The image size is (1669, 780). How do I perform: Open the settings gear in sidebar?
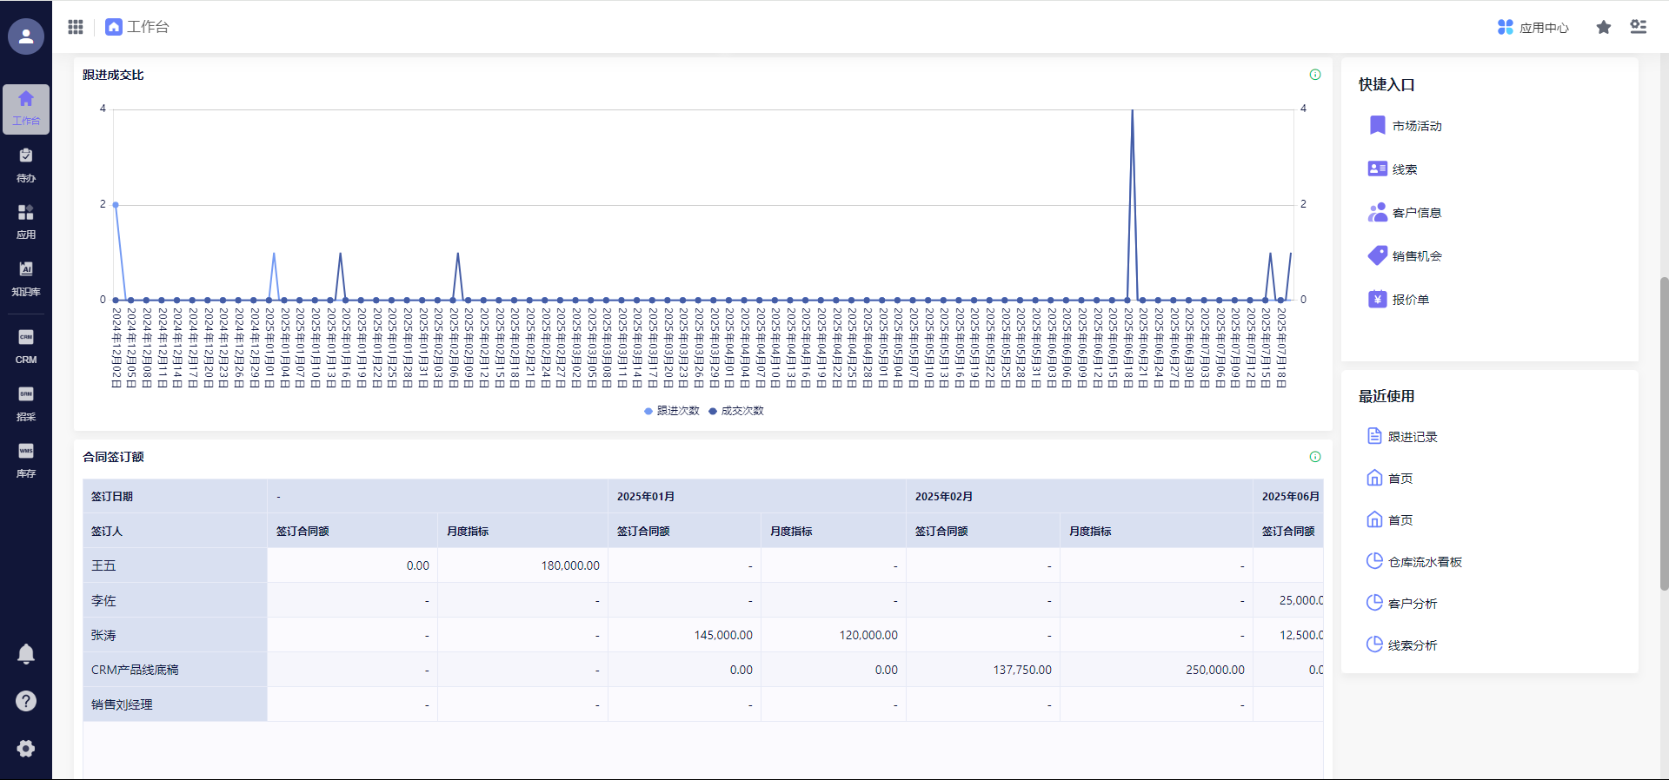(x=26, y=748)
